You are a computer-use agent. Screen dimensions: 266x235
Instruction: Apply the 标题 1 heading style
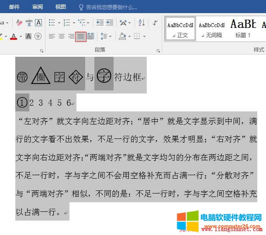tap(243, 28)
